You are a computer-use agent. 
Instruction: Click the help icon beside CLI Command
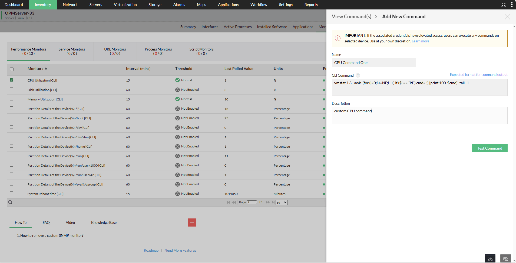[x=358, y=75]
